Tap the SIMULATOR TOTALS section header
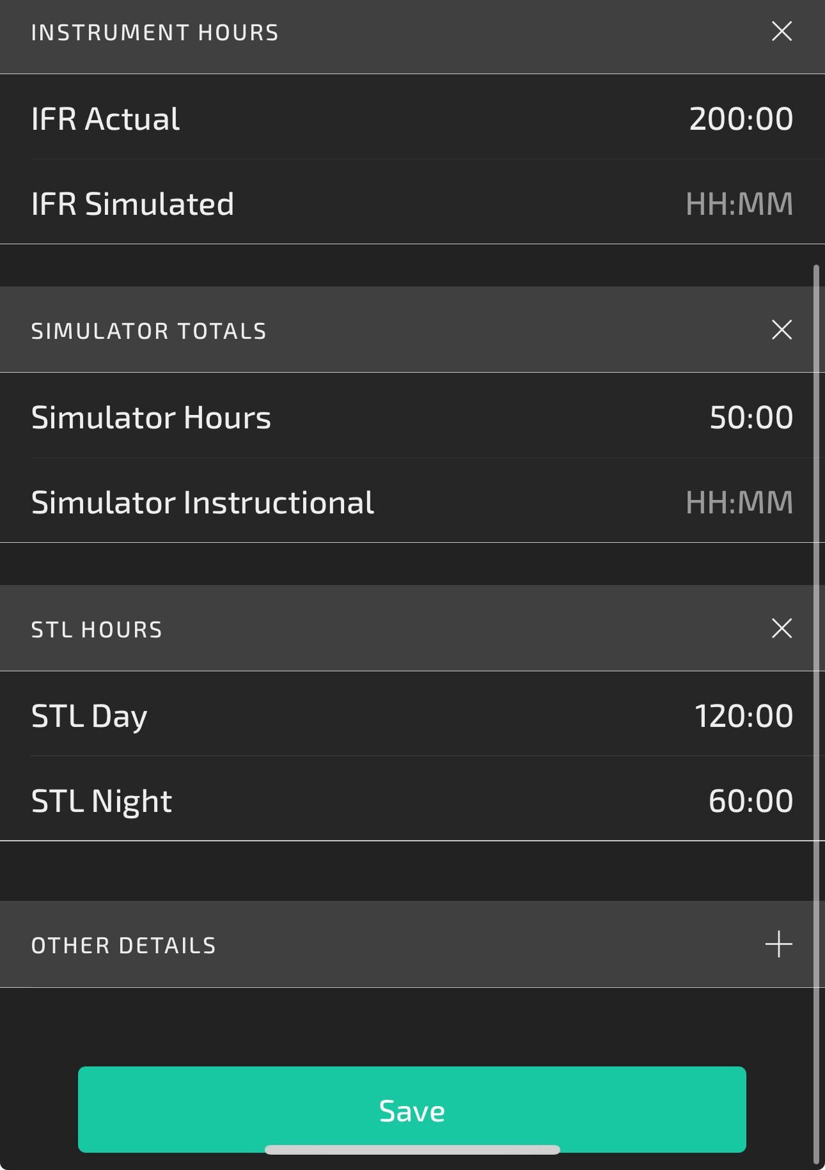The width and height of the screenshot is (825, 1170). coord(148,331)
